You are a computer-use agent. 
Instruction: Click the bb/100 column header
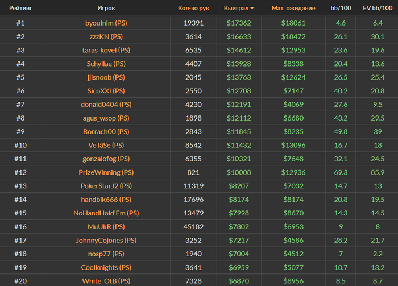click(x=341, y=8)
